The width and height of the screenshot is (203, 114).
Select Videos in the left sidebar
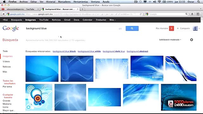pyautogui.click(x=6, y=61)
